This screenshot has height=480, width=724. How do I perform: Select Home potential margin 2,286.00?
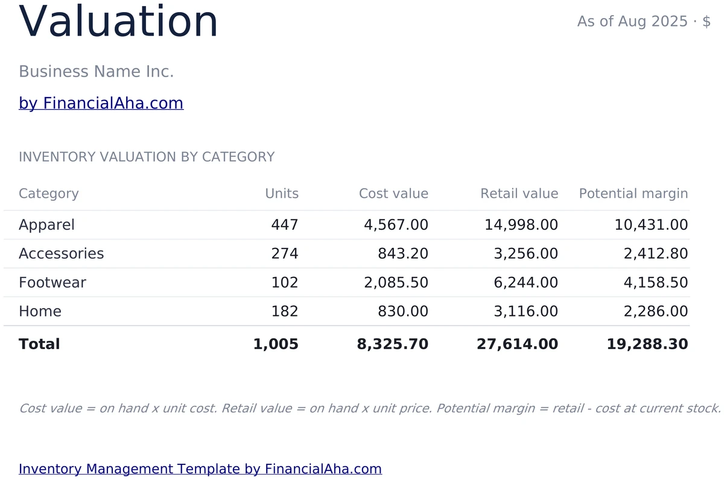coord(656,312)
